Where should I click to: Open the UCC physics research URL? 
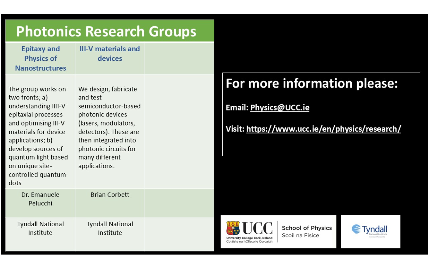coord(323,129)
